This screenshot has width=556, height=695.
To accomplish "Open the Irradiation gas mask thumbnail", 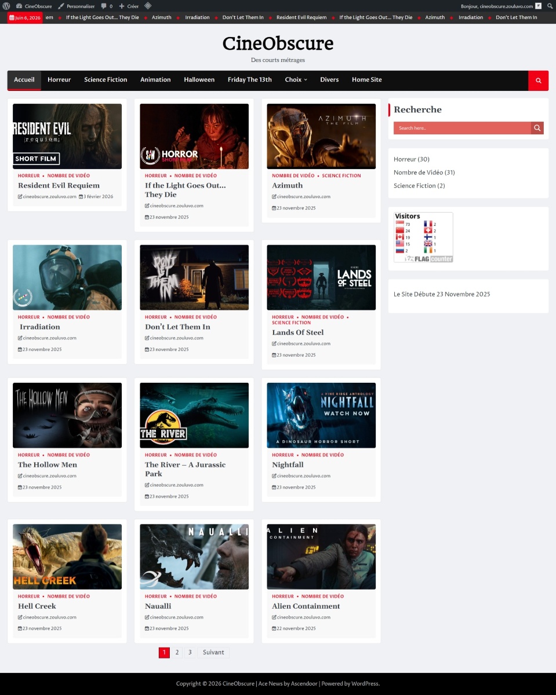I will (67, 277).
